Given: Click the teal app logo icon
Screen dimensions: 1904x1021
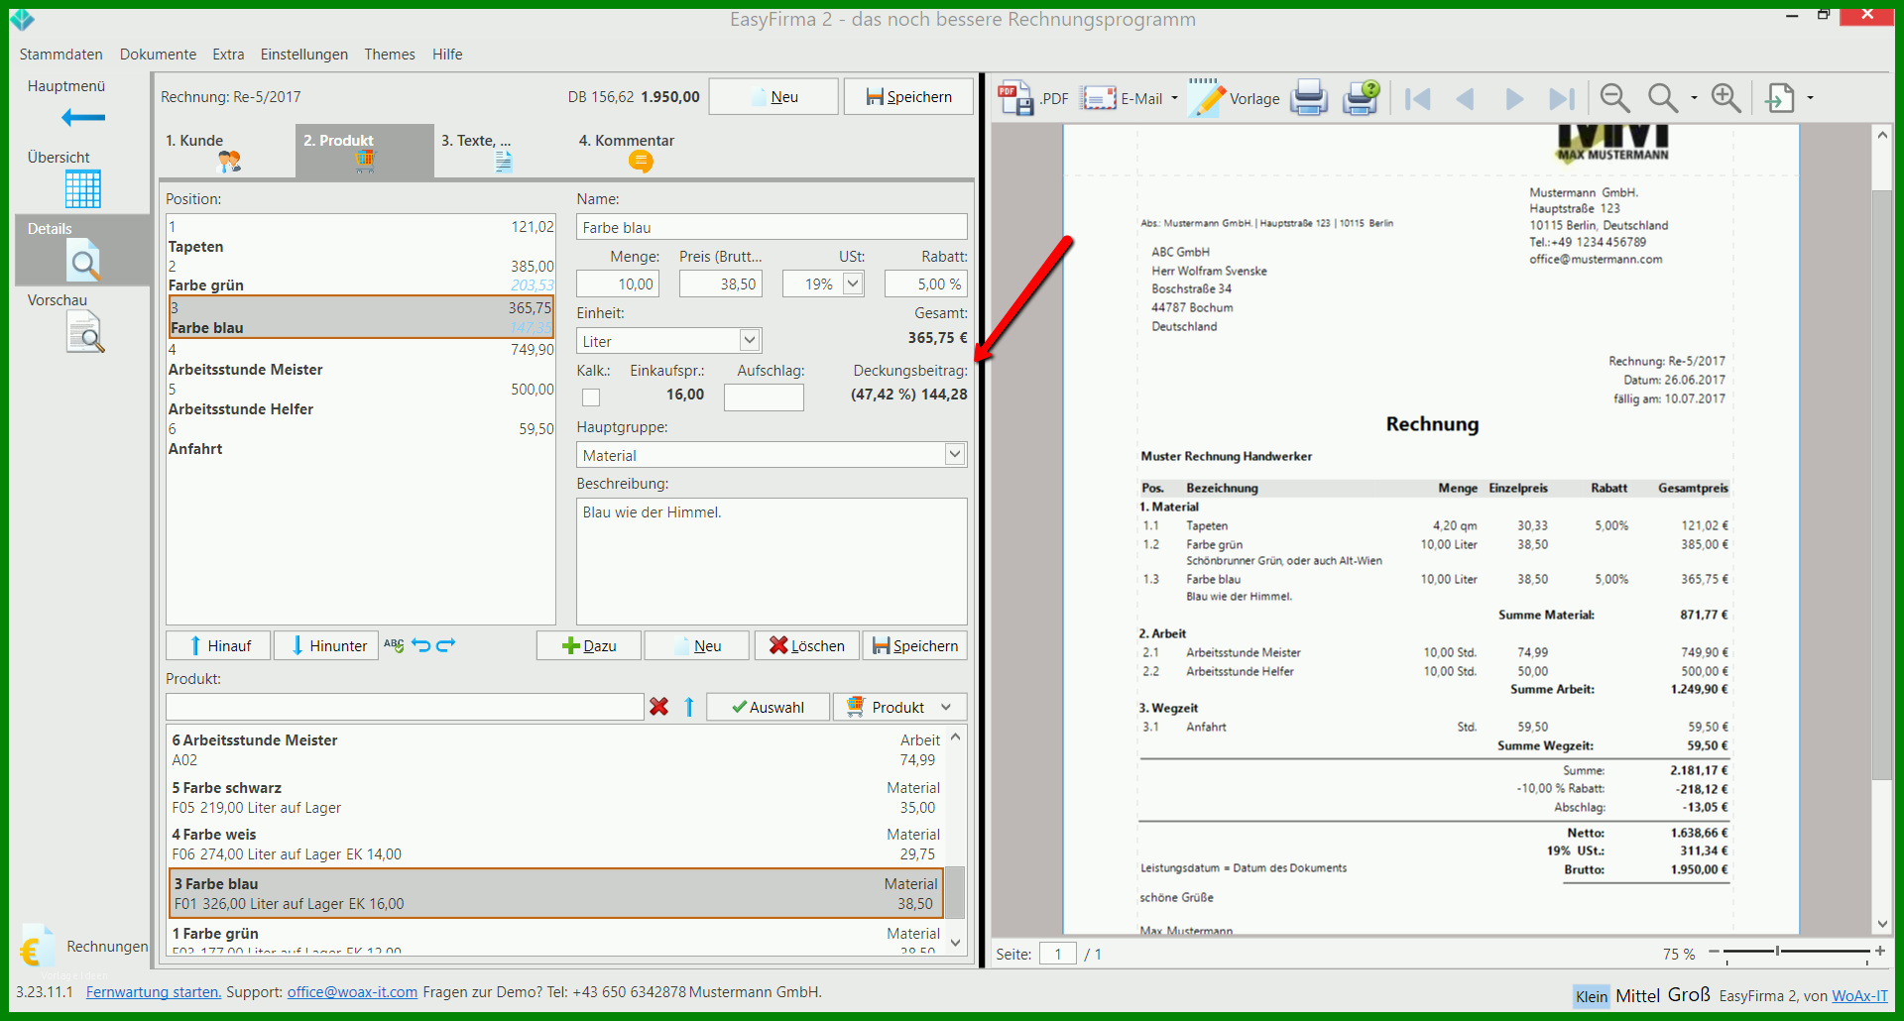Looking at the screenshot, I should (x=22, y=19).
